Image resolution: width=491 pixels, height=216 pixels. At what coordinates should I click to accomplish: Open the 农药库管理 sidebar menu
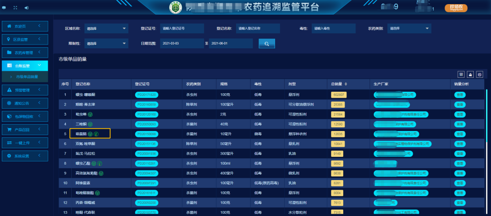[x=25, y=52]
